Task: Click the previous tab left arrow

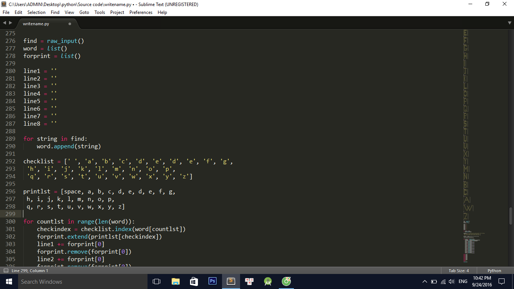Action: point(5,23)
